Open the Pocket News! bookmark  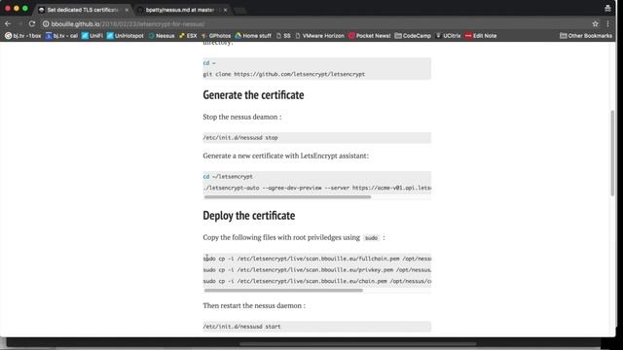tap(370, 36)
